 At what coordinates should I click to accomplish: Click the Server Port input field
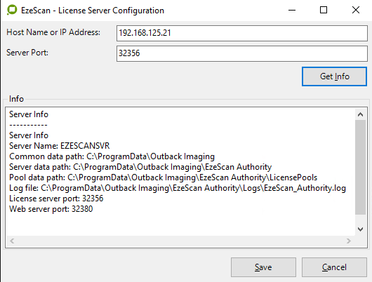click(242, 53)
